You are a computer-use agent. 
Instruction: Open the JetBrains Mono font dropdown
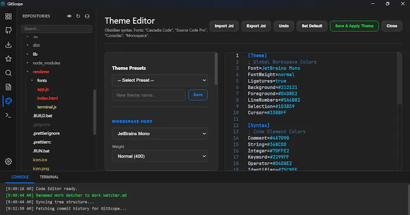coord(160,134)
